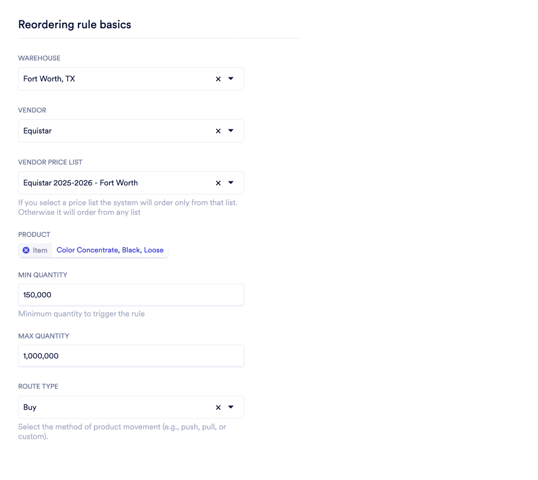Expand the Warehouse dropdown arrow
This screenshot has height=480, width=538.
coord(231,79)
